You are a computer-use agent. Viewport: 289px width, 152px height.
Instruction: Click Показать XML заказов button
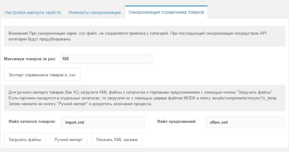pyautogui.click(x=117, y=139)
